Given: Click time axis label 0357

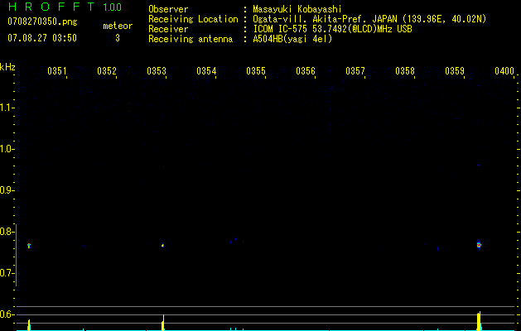Looking at the screenshot, I should click(355, 71).
